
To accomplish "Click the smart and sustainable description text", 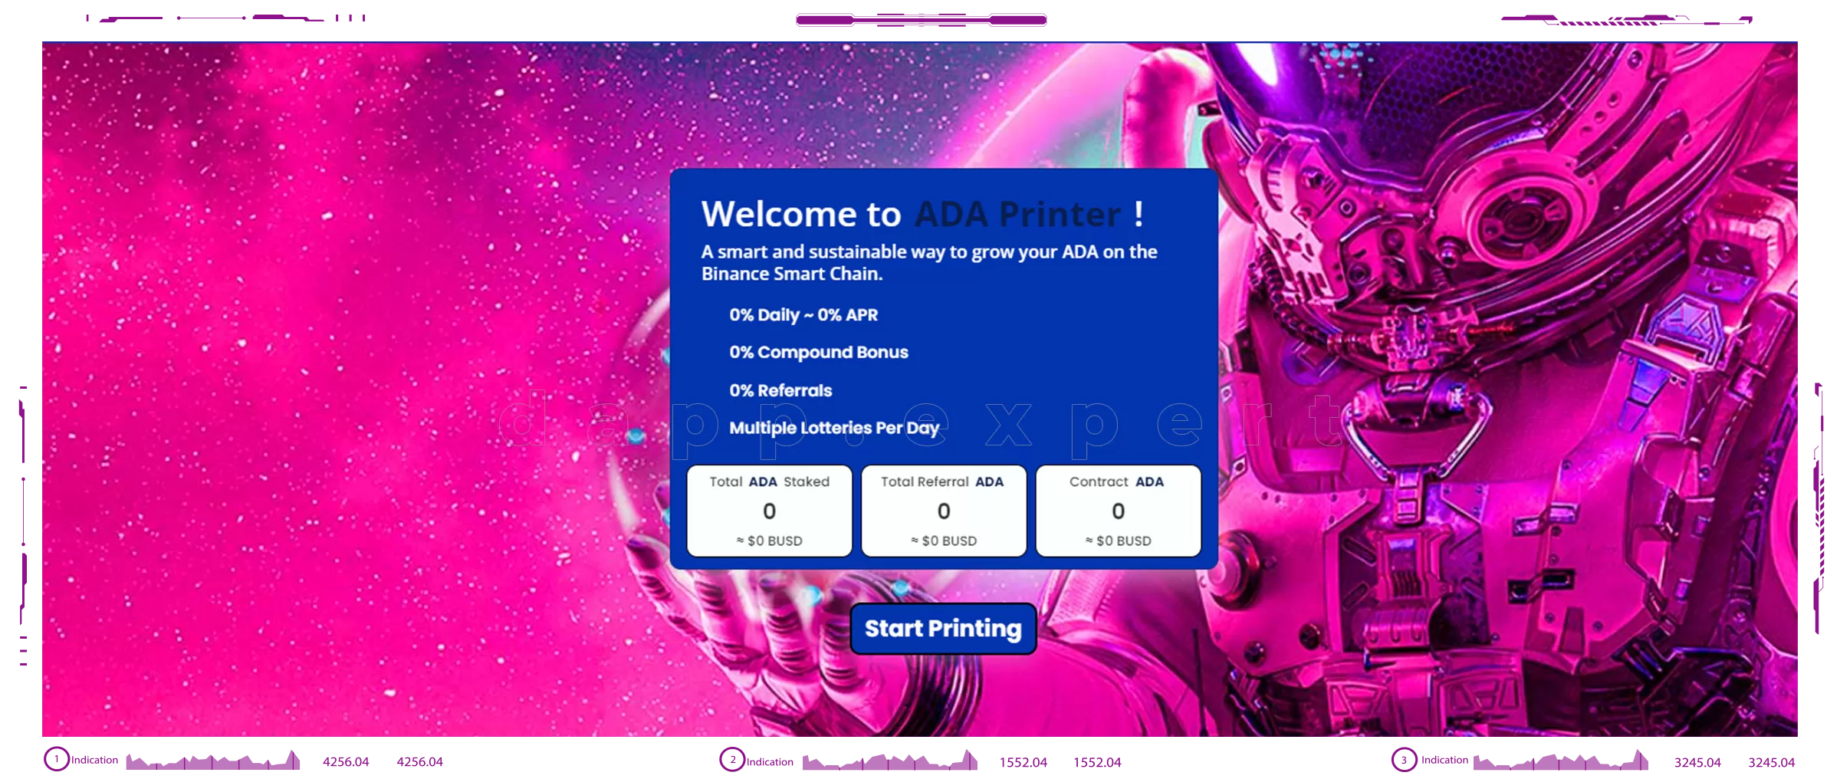I will 929,263.
